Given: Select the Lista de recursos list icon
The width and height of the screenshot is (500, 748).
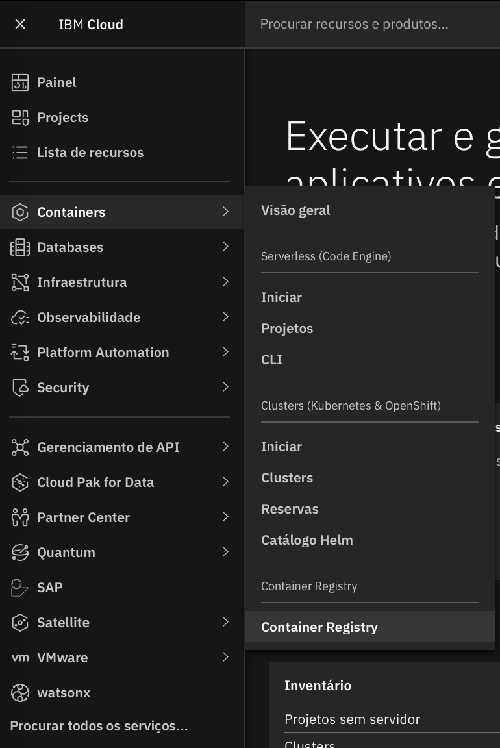Looking at the screenshot, I should pyautogui.click(x=20, y=152).
